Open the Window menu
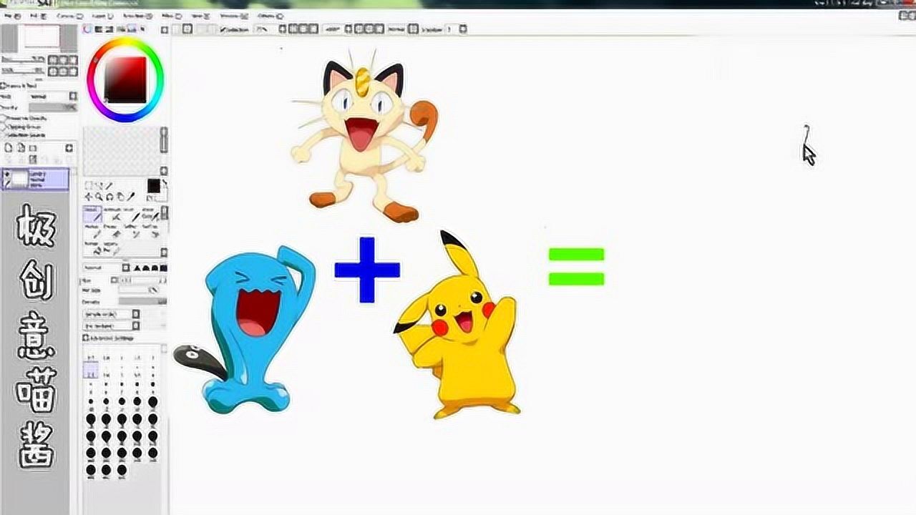The width and height of the screenshot is (916, 515). click(233, 16)
